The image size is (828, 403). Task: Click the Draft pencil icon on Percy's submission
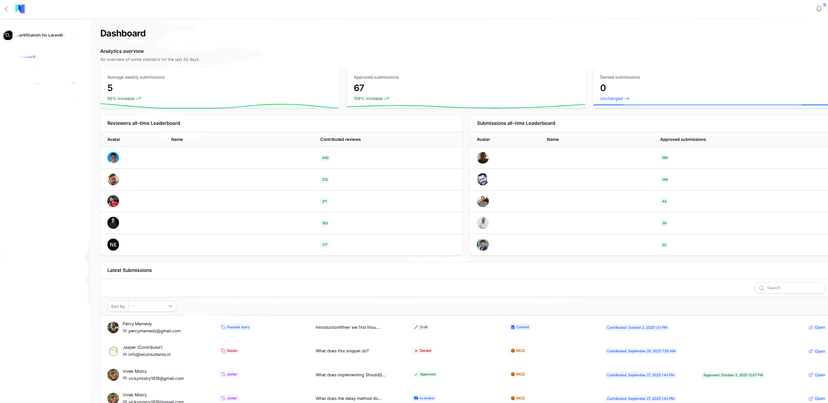(415, 327)
